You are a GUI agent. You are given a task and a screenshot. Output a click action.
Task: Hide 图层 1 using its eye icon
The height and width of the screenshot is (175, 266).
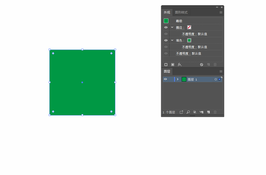pos(165,79)
